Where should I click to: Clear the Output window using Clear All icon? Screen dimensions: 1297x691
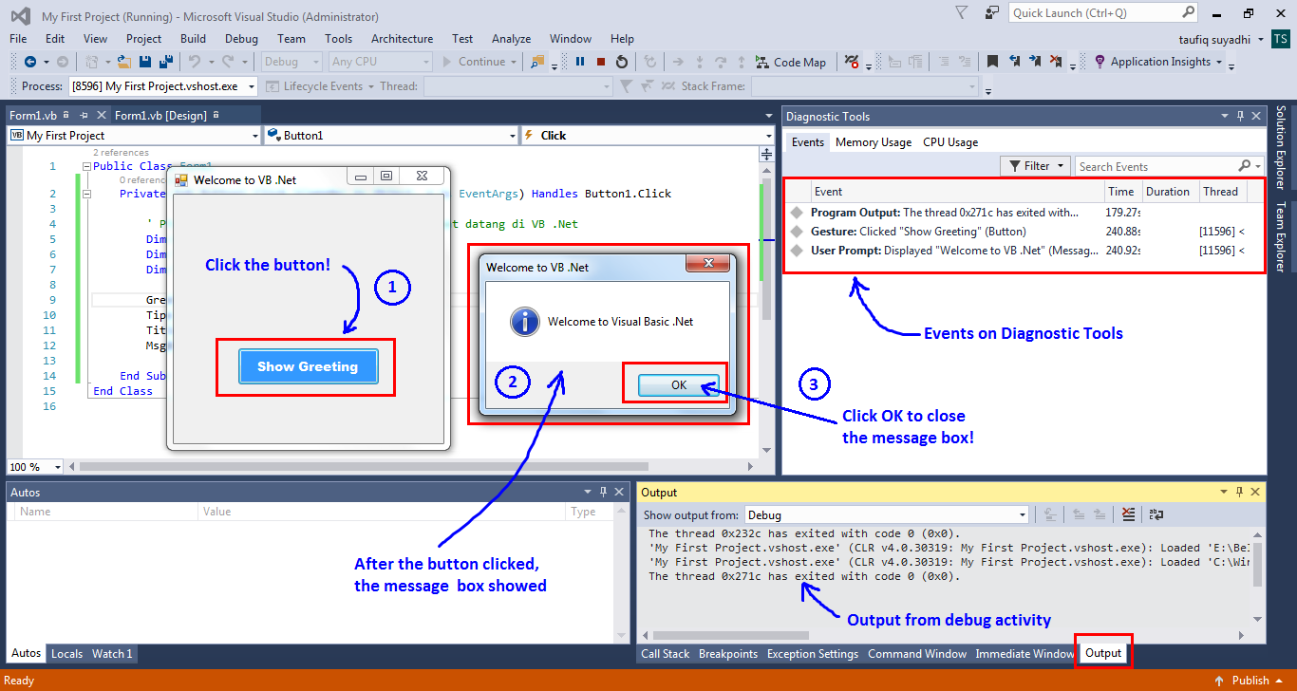(x=1128, y=514)
